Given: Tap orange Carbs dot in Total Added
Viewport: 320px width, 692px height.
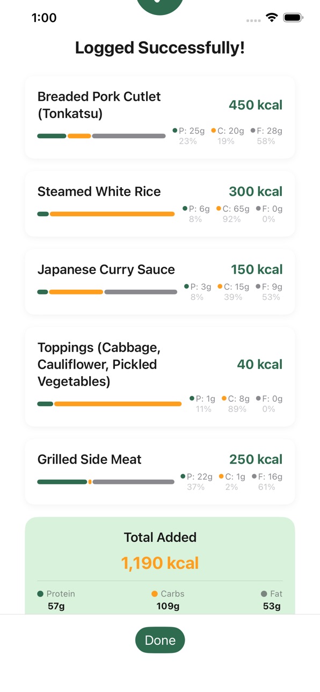Looking at the screenshot, I should (155, 594).
